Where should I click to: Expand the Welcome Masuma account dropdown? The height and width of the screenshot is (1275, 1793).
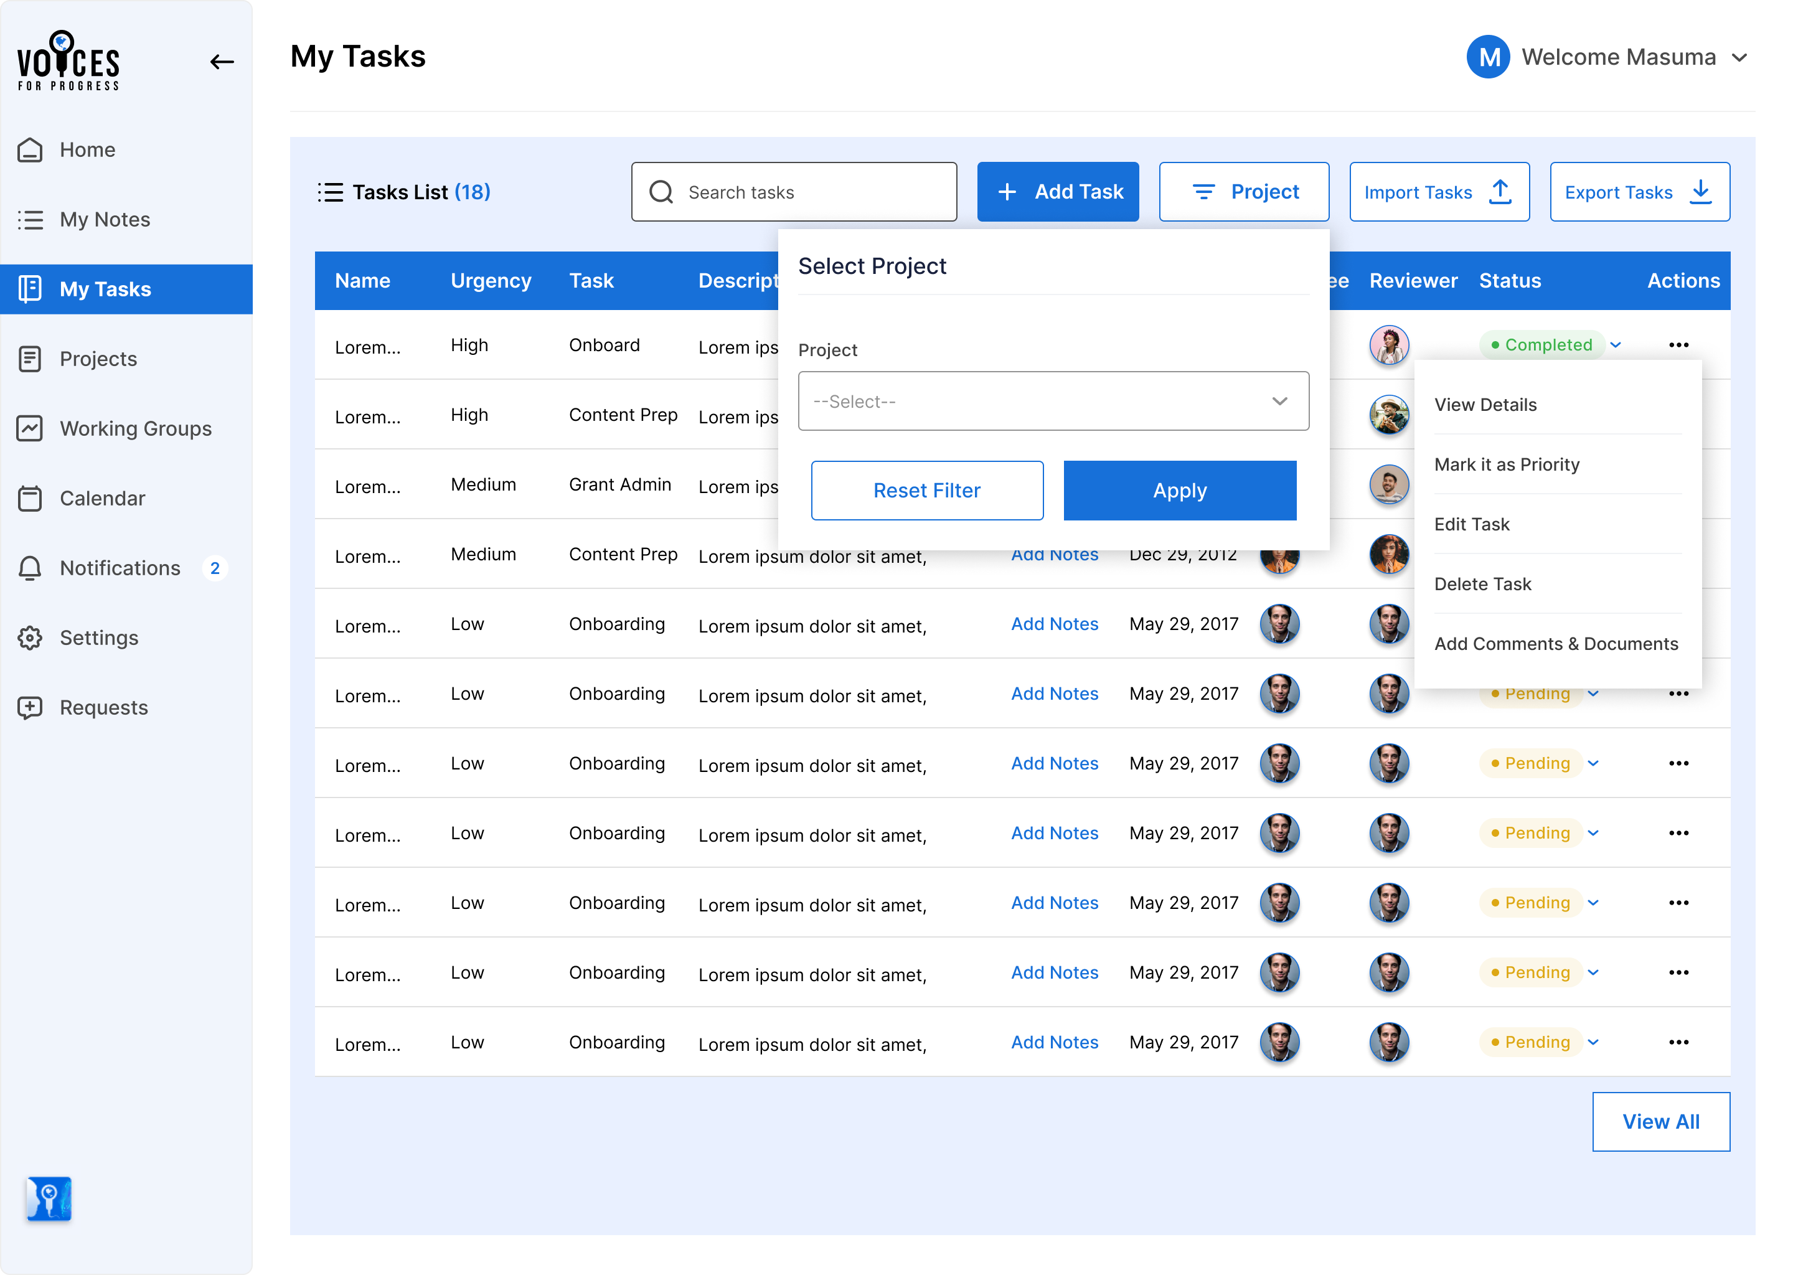click(1741, 57)
